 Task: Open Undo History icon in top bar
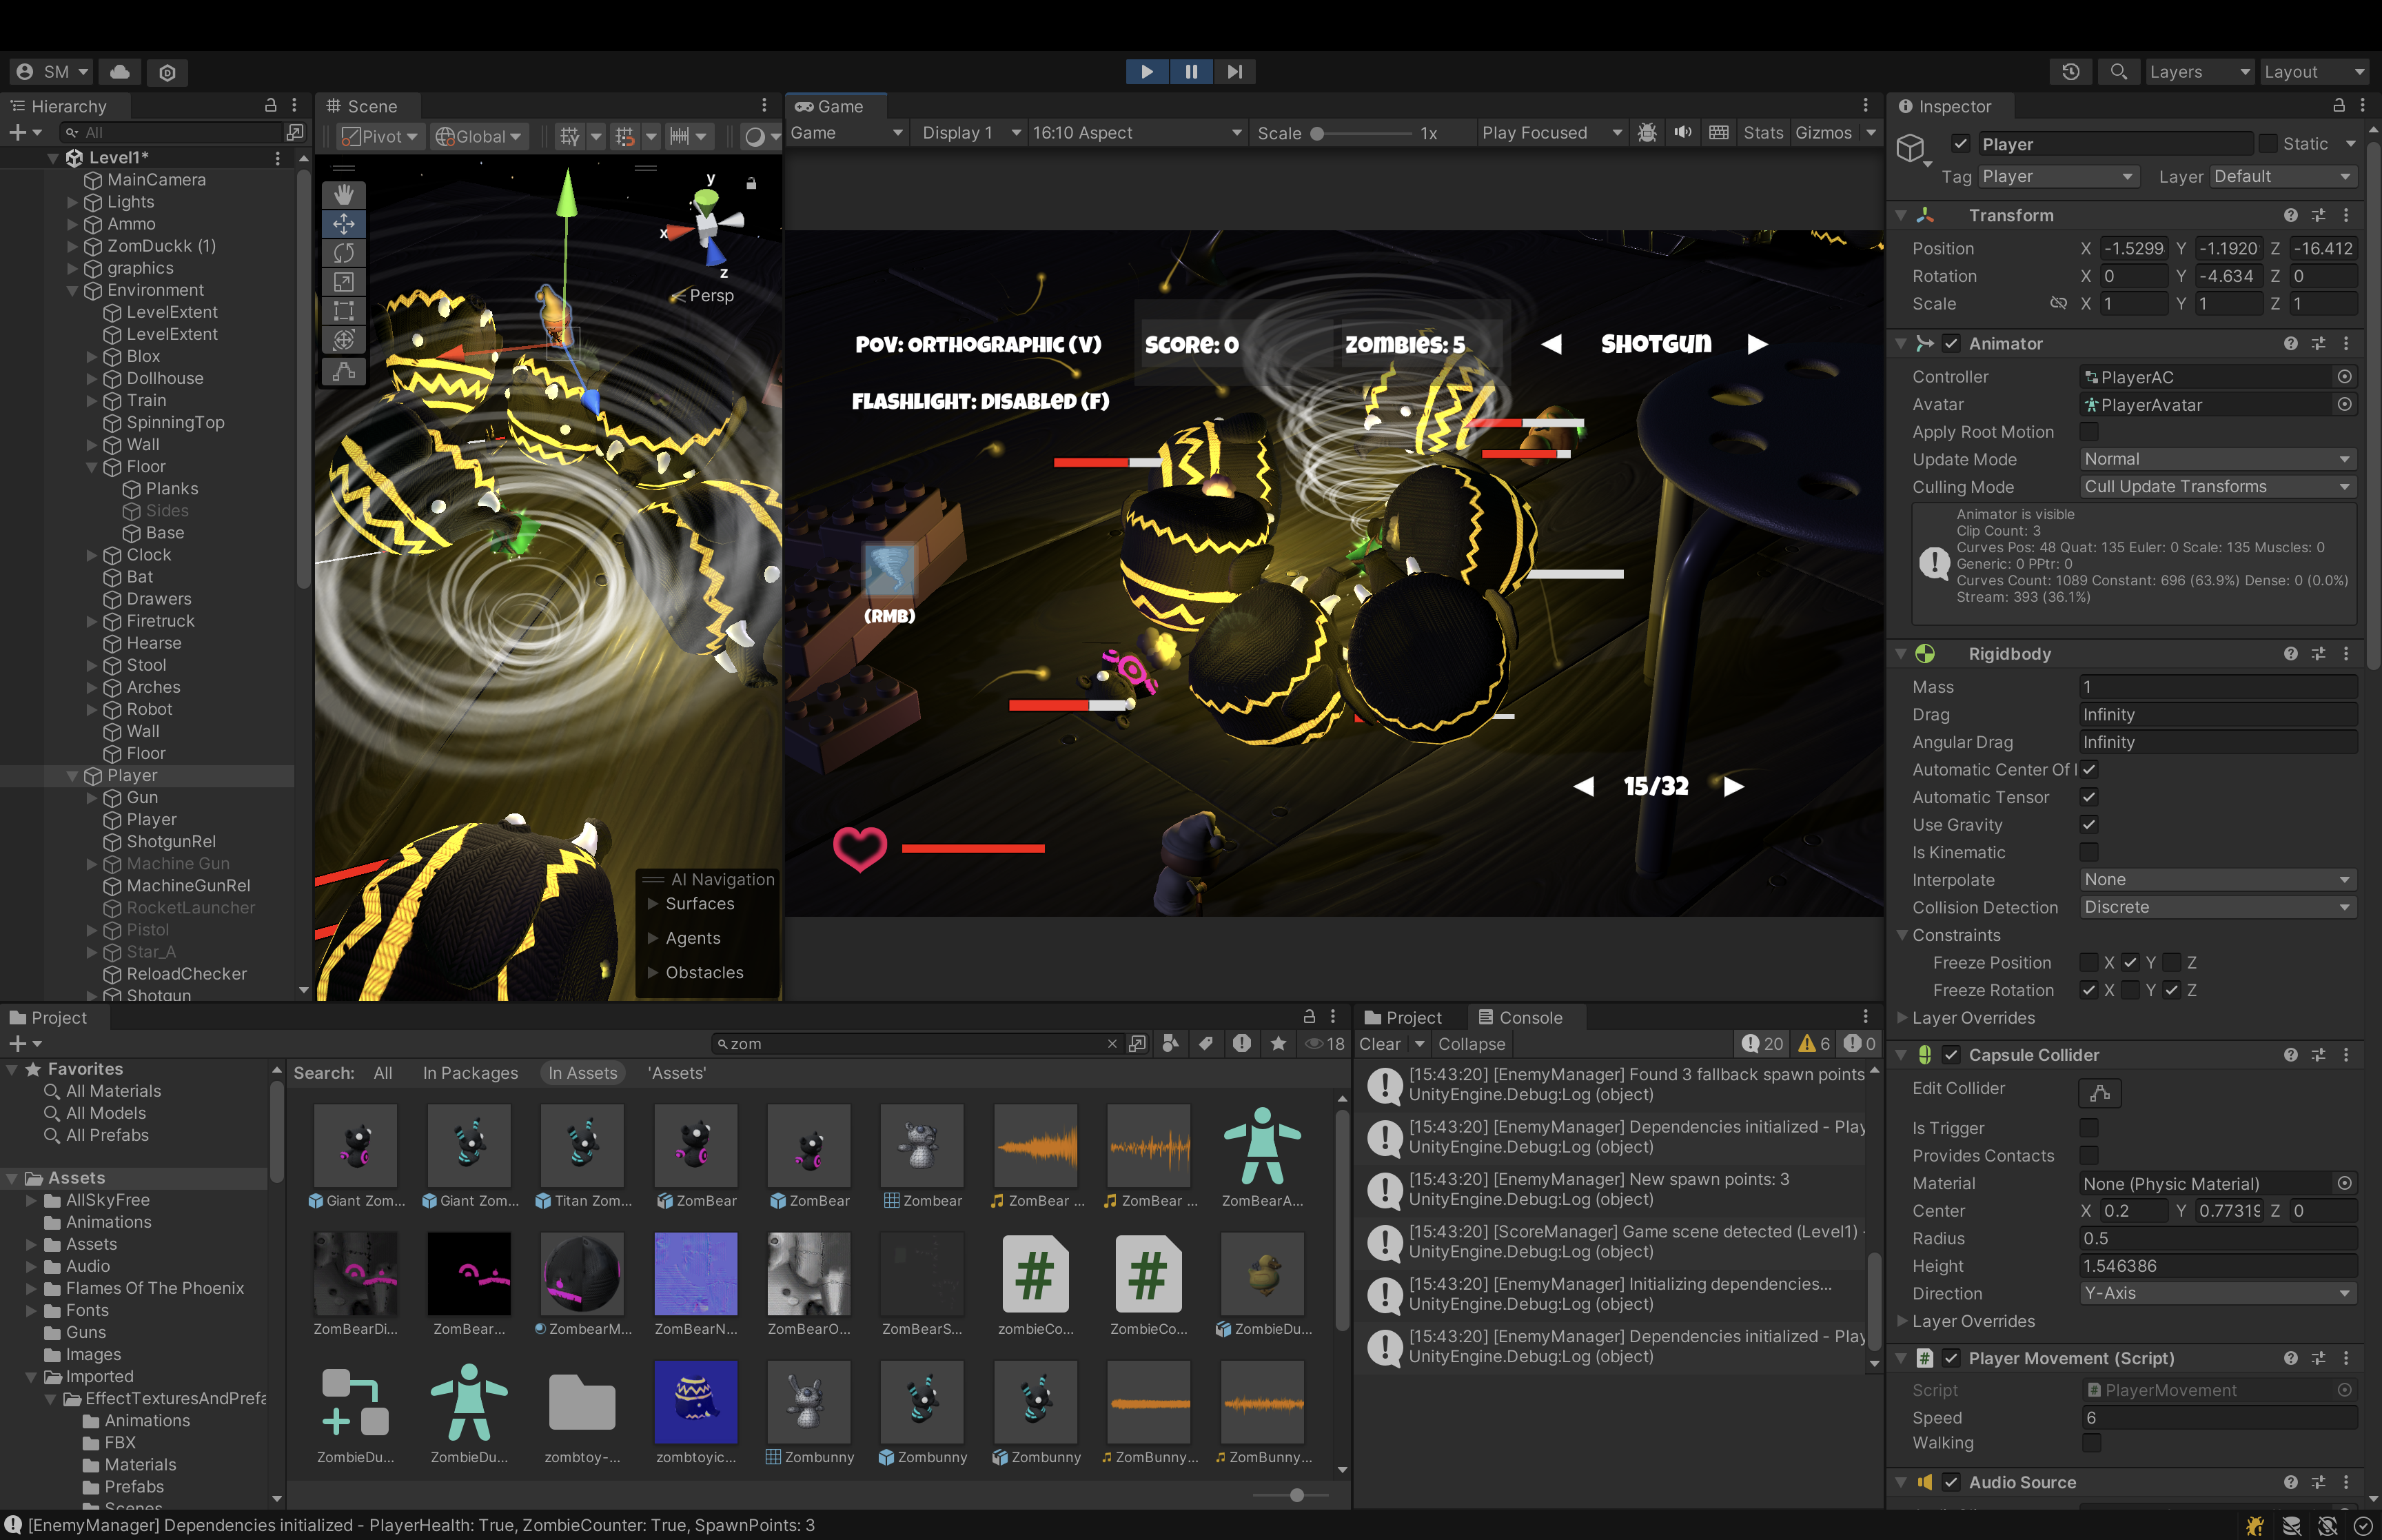[2070, 72]
